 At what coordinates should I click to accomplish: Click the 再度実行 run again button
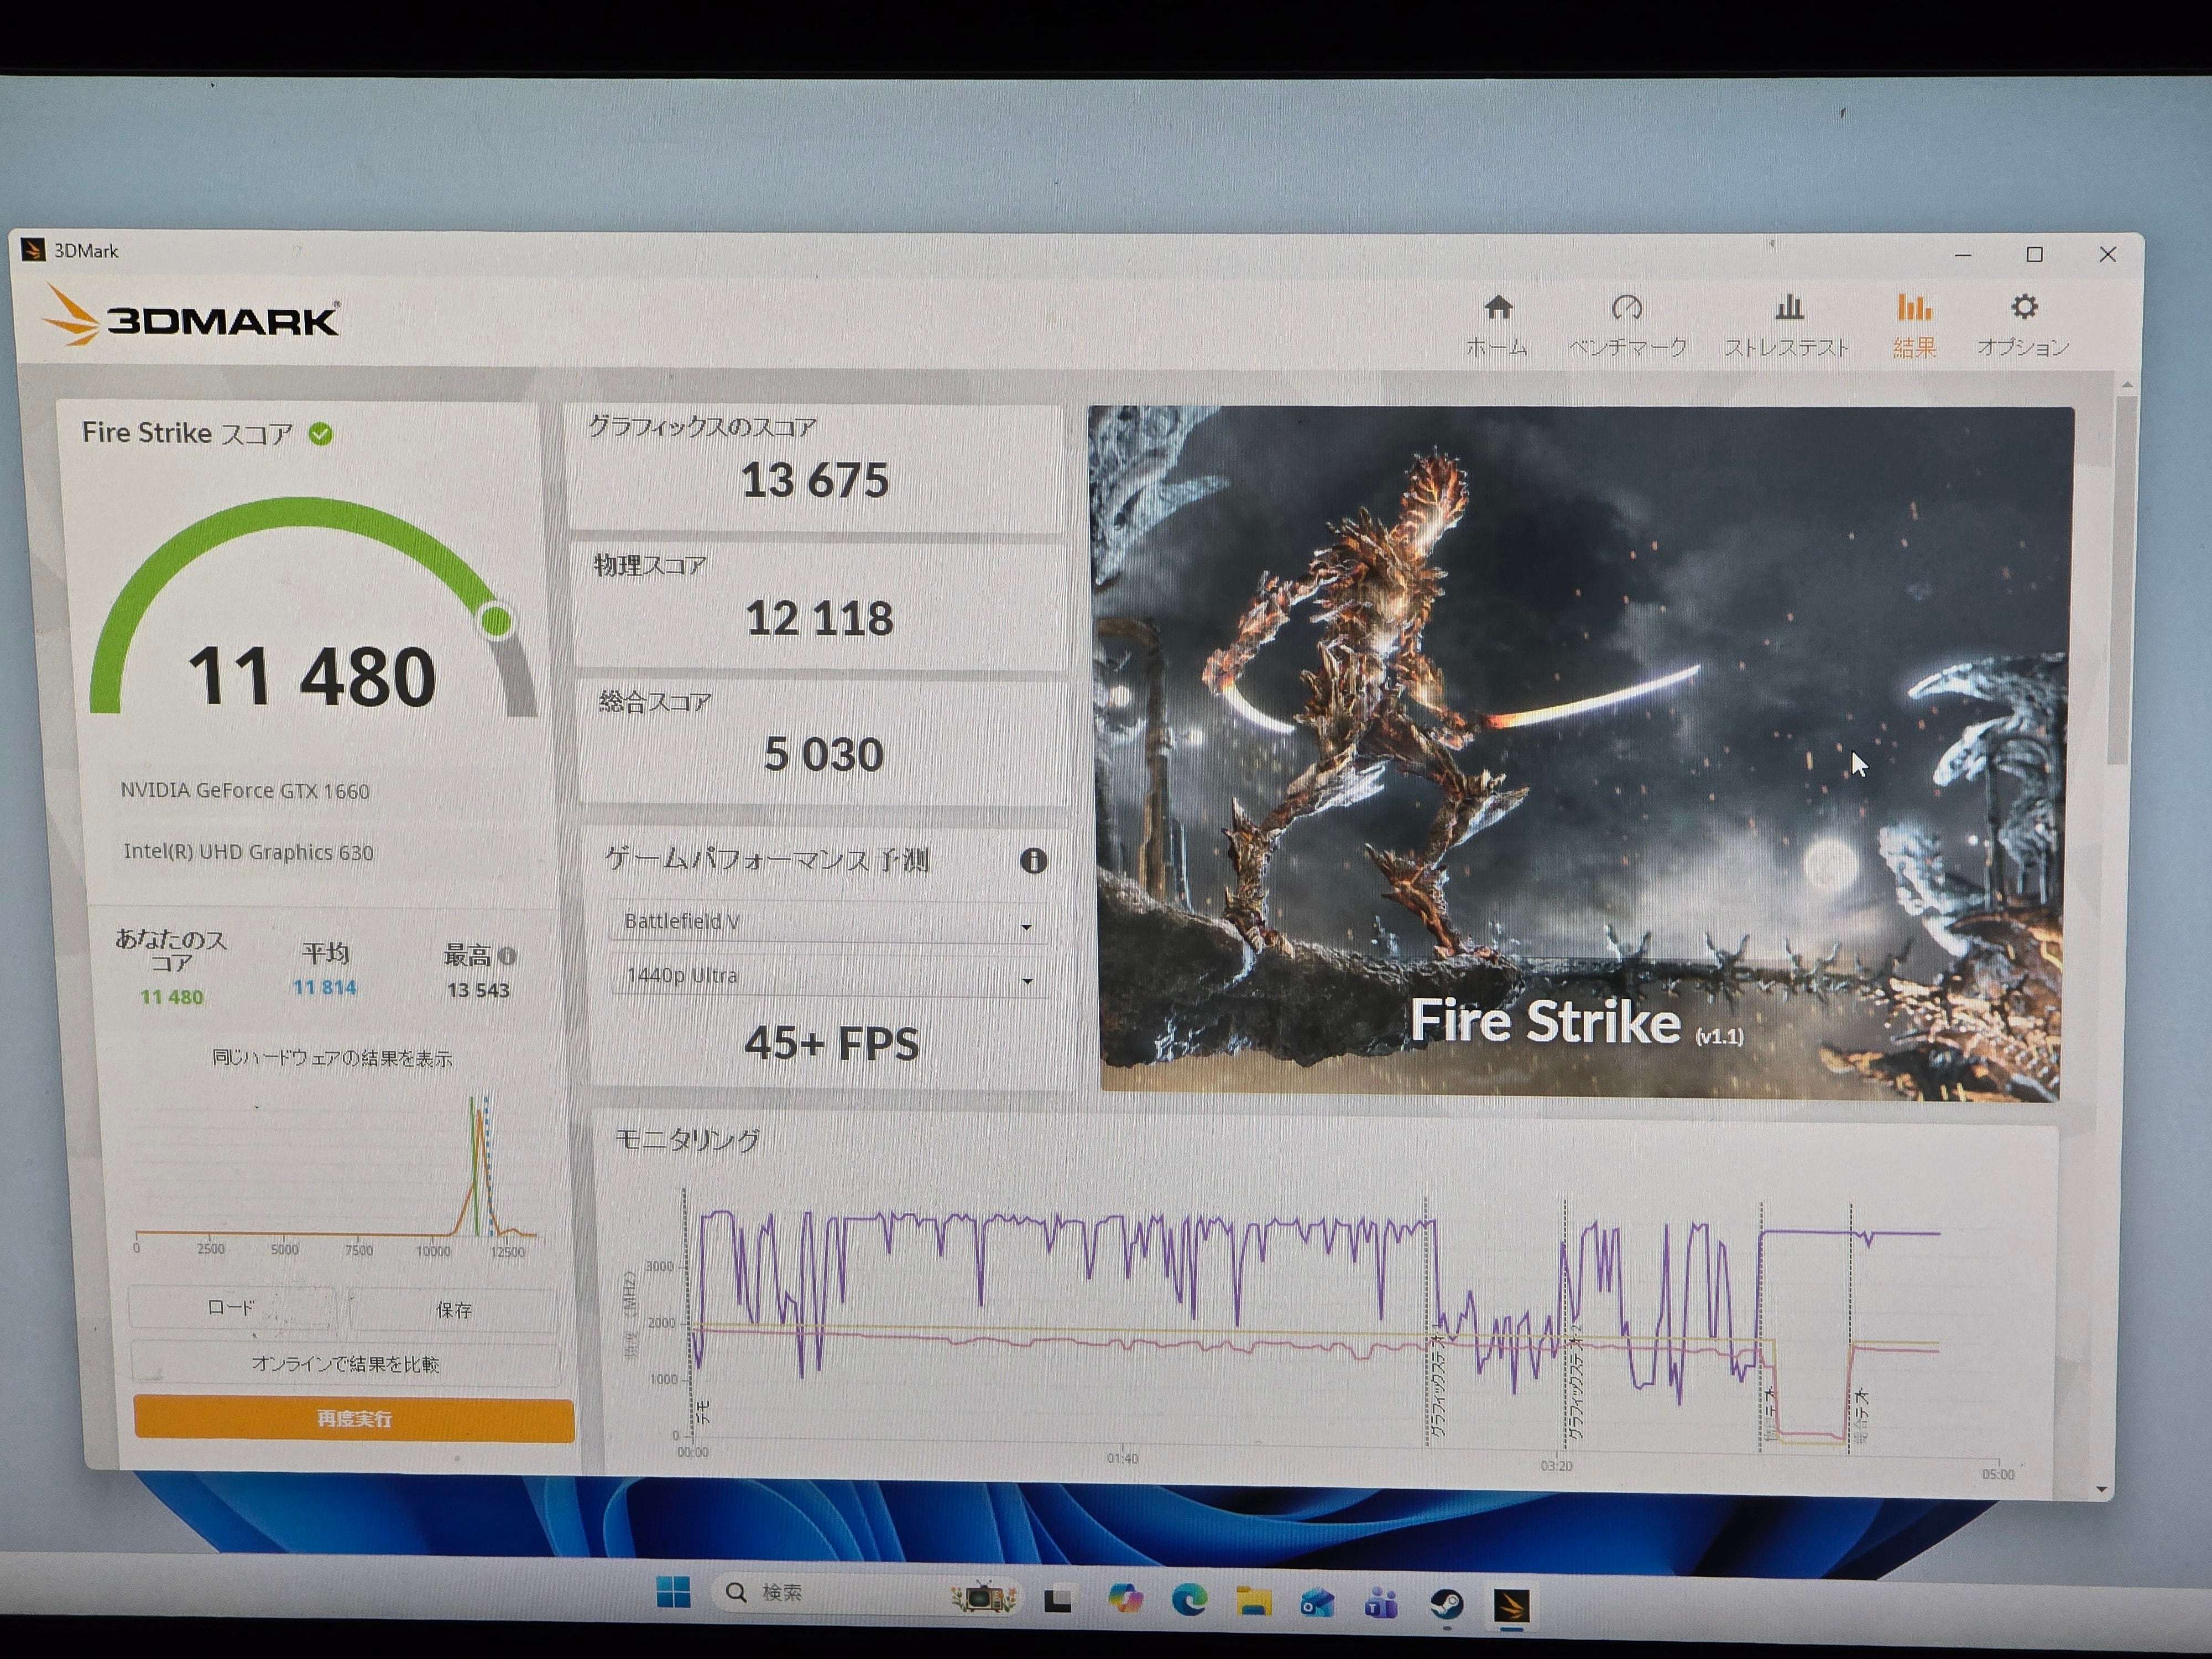(x=354, y=1419)
